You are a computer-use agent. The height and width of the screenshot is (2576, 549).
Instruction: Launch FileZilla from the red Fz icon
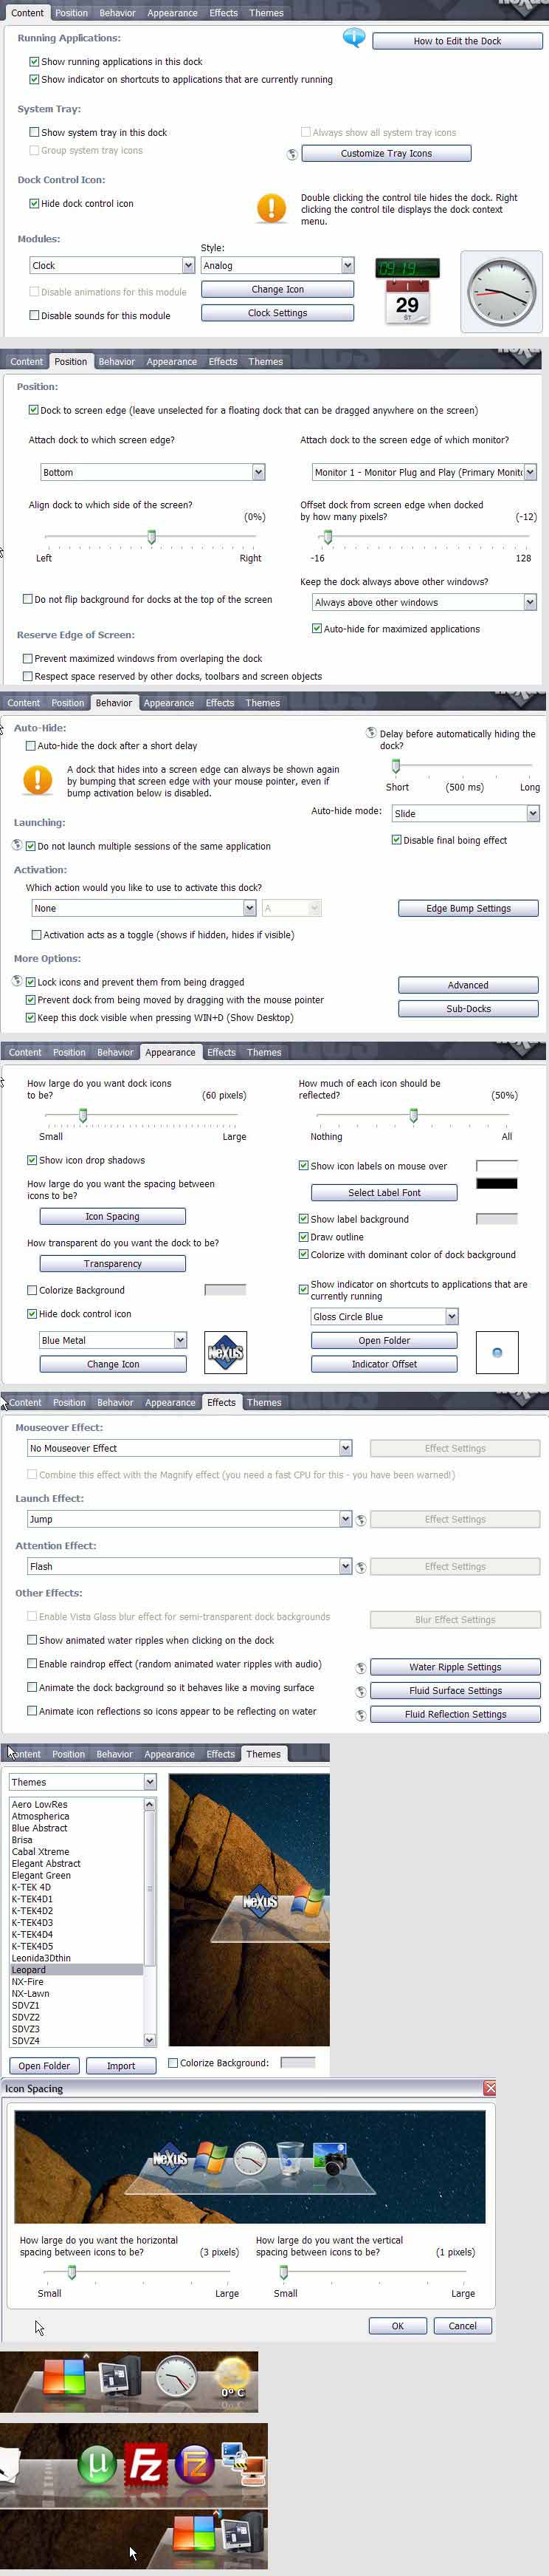click(x=145, y=2464)
